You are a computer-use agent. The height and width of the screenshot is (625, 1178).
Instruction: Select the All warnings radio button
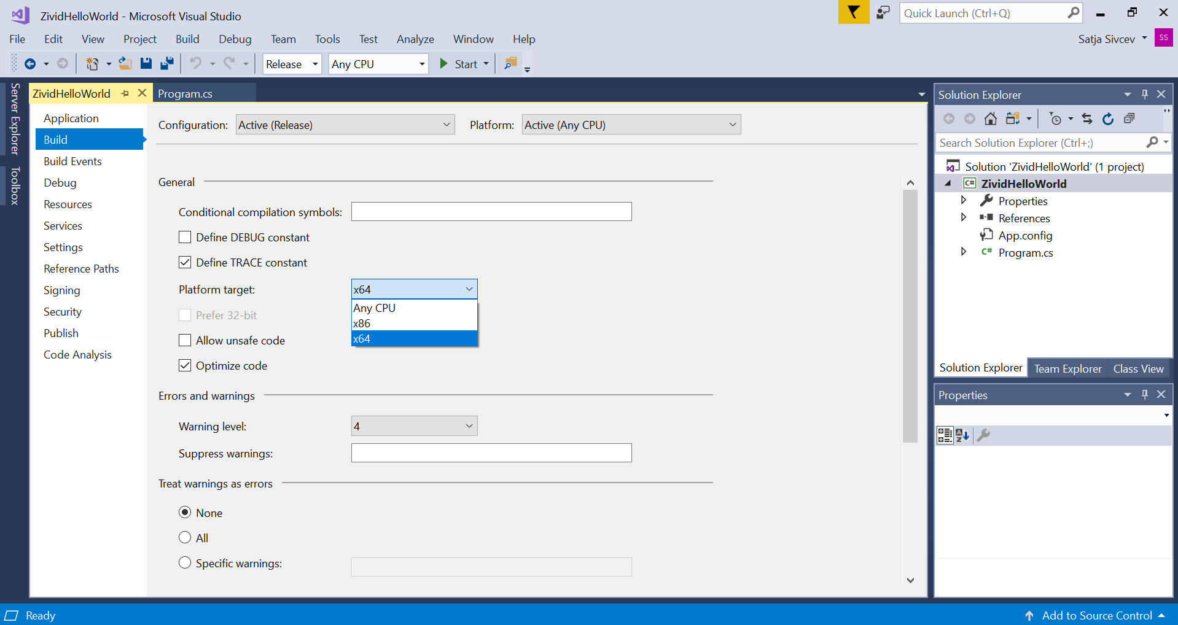point(185,537)
